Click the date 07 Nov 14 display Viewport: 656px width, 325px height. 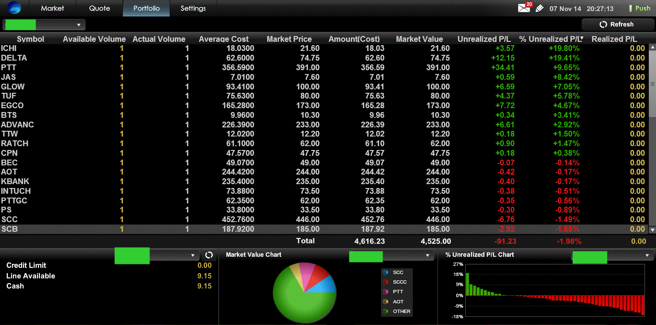click(566, 9)
